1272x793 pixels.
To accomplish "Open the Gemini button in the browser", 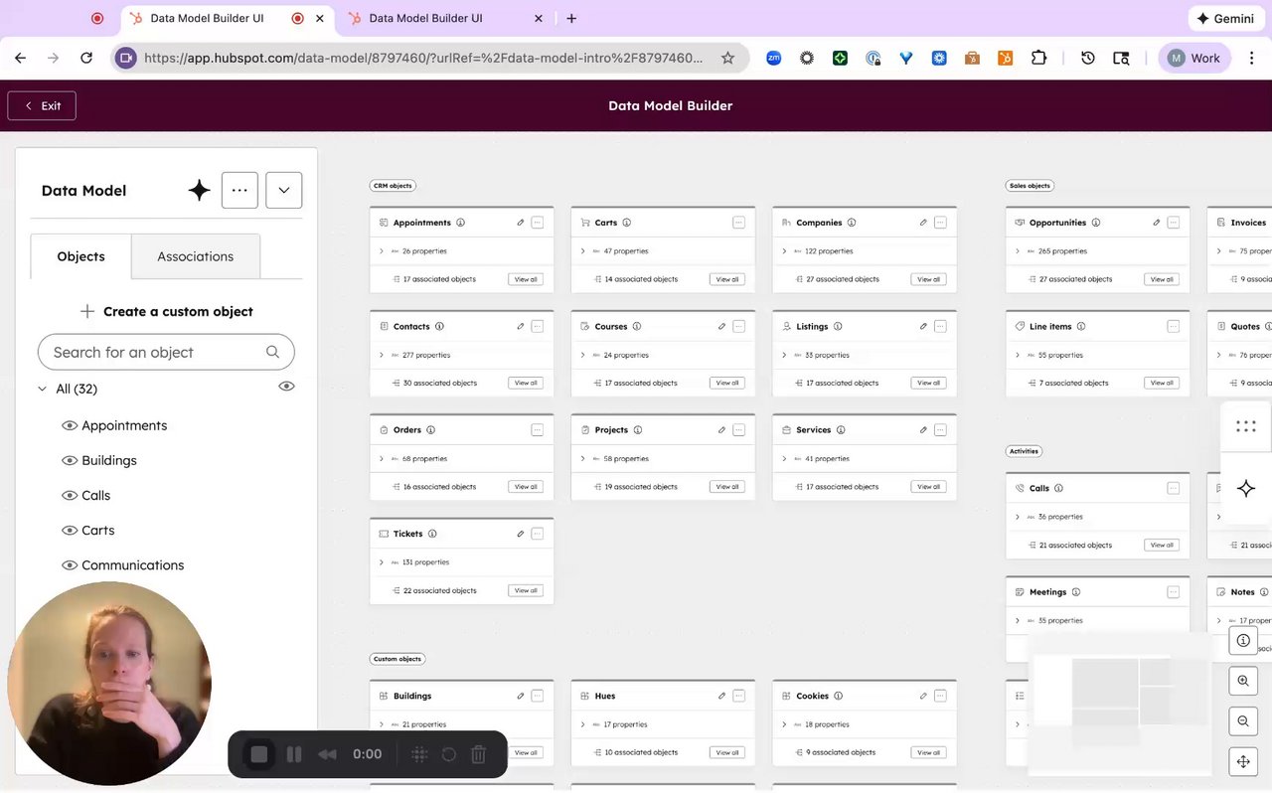I will [x=1225, y=18].
